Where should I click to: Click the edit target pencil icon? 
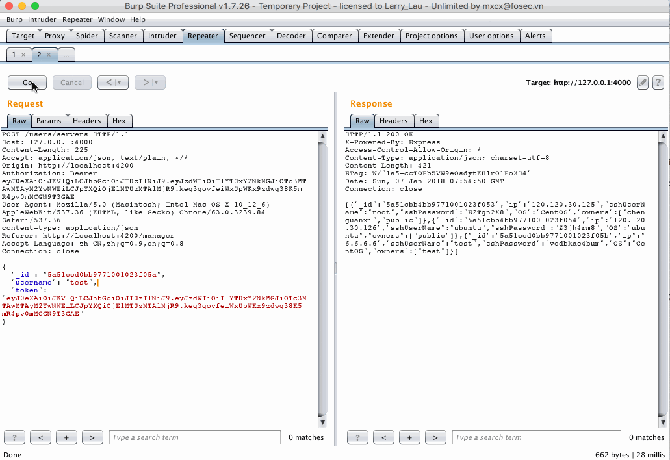click(643, 83)
